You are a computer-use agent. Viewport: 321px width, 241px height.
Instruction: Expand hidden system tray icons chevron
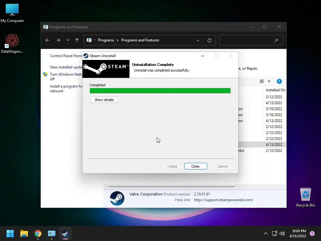(x=266, y=233)
